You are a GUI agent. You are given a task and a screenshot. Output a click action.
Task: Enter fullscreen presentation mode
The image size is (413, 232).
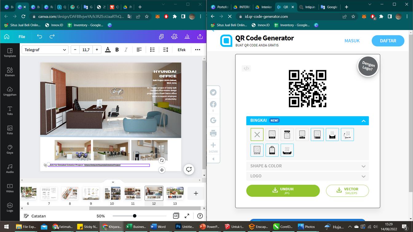pos(187,216)
